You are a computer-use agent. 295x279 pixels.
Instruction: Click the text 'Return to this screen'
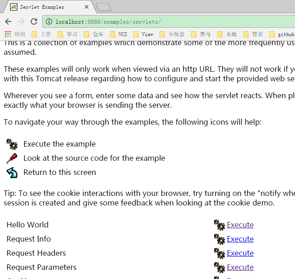point(60,172)
